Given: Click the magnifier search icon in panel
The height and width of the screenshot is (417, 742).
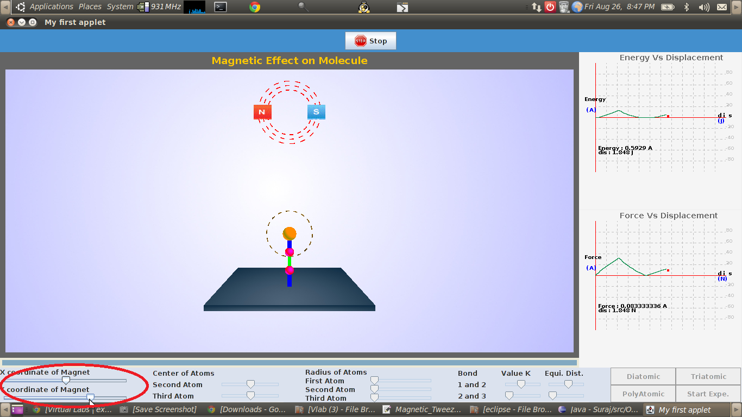Looking at the screenshot, I should [303, 7].
